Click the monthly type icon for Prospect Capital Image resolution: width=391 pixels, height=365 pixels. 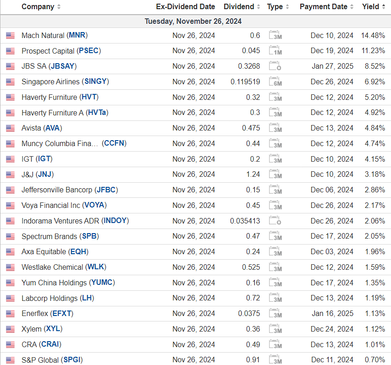tap(275, 51)
